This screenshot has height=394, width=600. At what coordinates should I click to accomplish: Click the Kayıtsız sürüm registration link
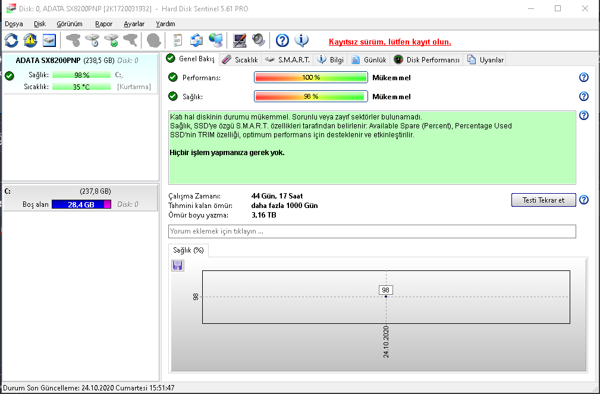390,42
